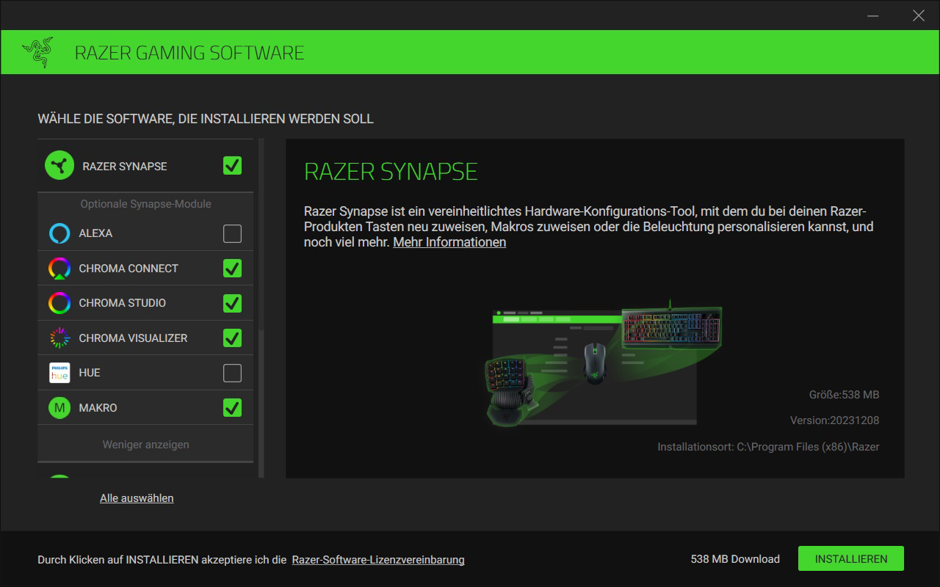The image size is (940, 587).
Task: Click the Philips Hue icon
Action: coord(59,373)
